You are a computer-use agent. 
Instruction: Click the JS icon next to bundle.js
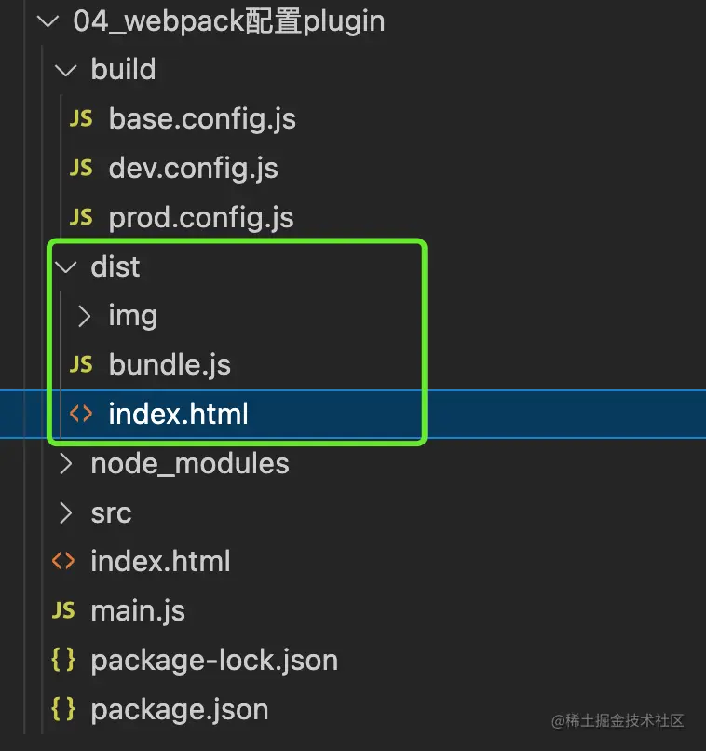81,364
